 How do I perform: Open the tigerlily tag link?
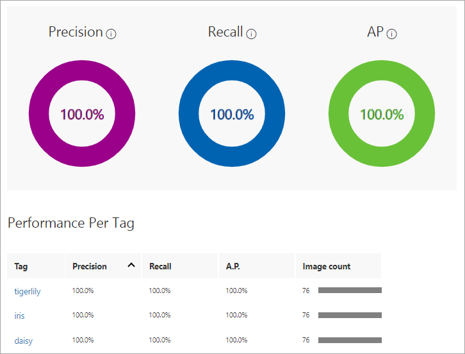point(28,291)
